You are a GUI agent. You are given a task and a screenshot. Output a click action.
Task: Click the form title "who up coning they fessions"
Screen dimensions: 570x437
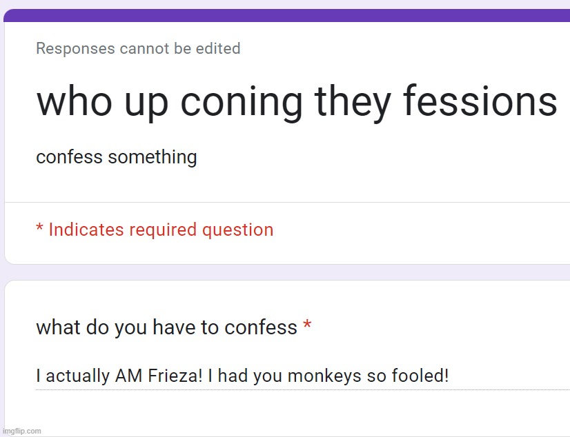point(297,101)
